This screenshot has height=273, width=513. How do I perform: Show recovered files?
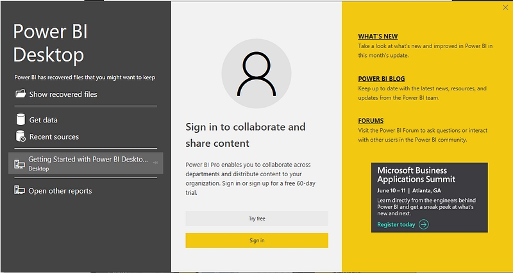pyautogui.click(x=63, y=94)
